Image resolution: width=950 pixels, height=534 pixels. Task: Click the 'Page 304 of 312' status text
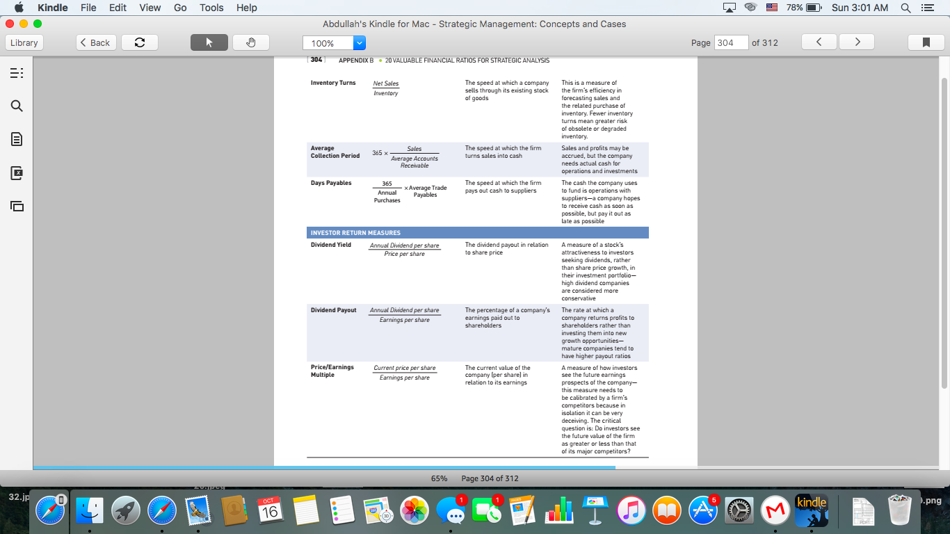pyautogui.click(x=490, y=478)
